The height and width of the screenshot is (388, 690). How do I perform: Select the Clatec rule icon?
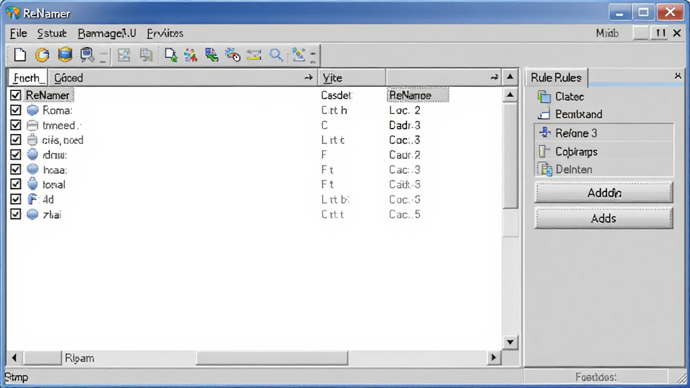point(544,97)
